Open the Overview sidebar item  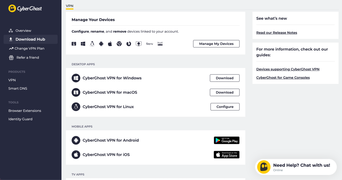point(23,30)
